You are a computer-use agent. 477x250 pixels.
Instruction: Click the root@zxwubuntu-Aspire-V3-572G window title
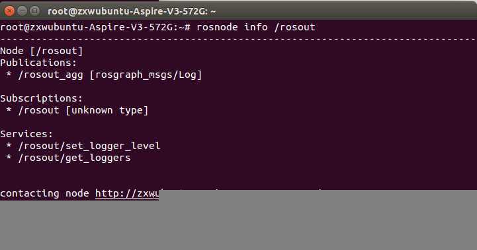pos(132,11)
